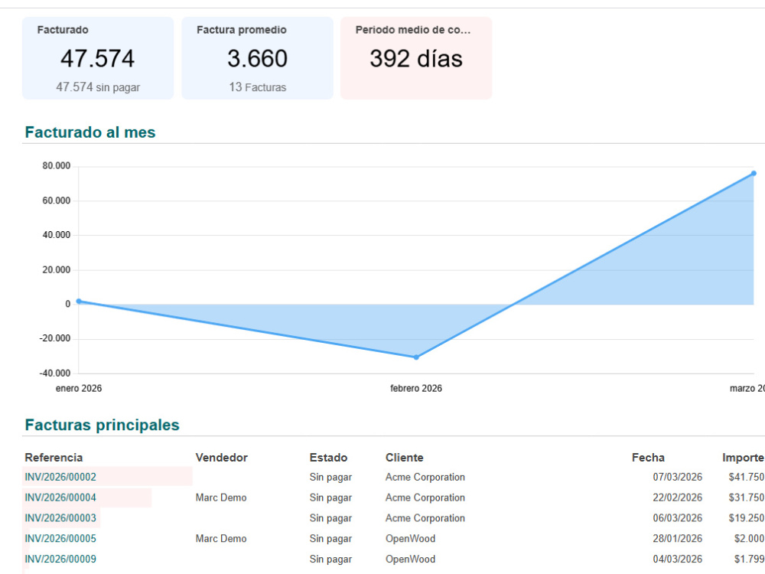Click Sin pagar in the INV/2026/00009 row

[x=330, y=559]
